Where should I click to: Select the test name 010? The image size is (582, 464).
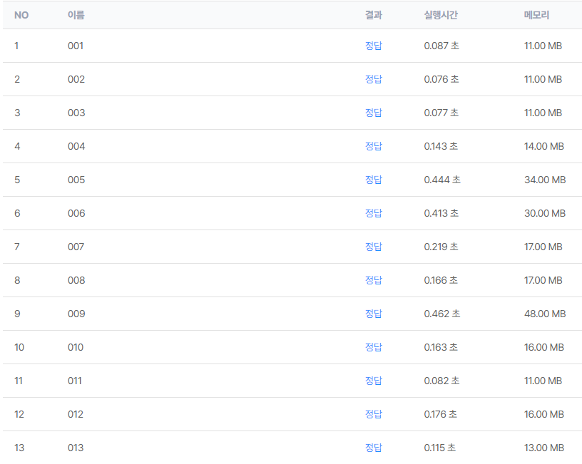(x=76, y=347)
